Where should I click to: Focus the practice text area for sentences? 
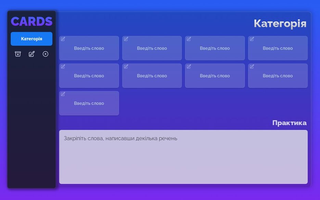coord(183,157)
